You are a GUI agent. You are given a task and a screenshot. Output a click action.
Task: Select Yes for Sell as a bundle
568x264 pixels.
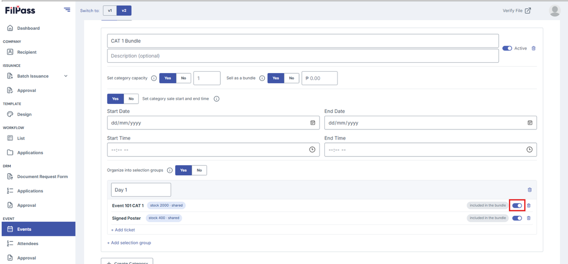[275, 78]
